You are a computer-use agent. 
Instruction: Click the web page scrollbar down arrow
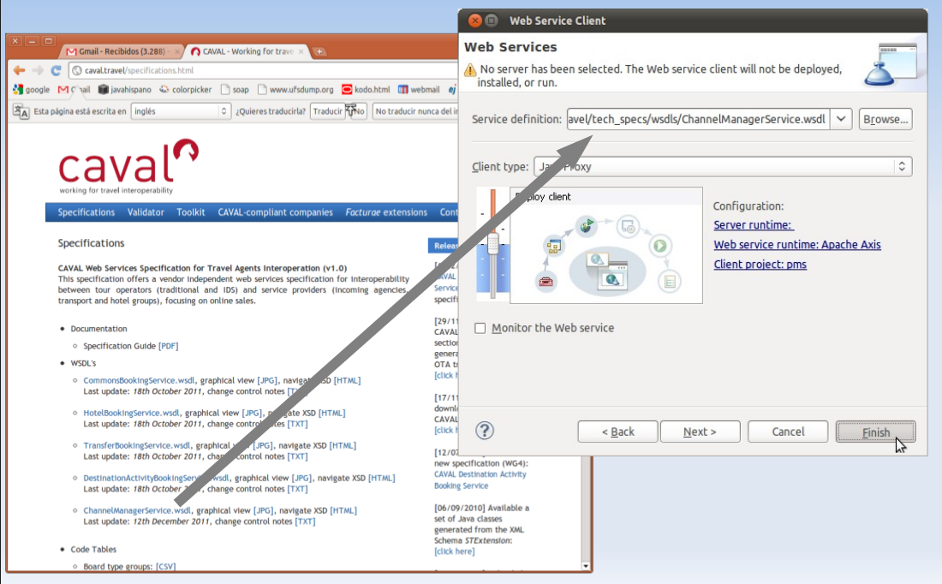coord(586,566)
